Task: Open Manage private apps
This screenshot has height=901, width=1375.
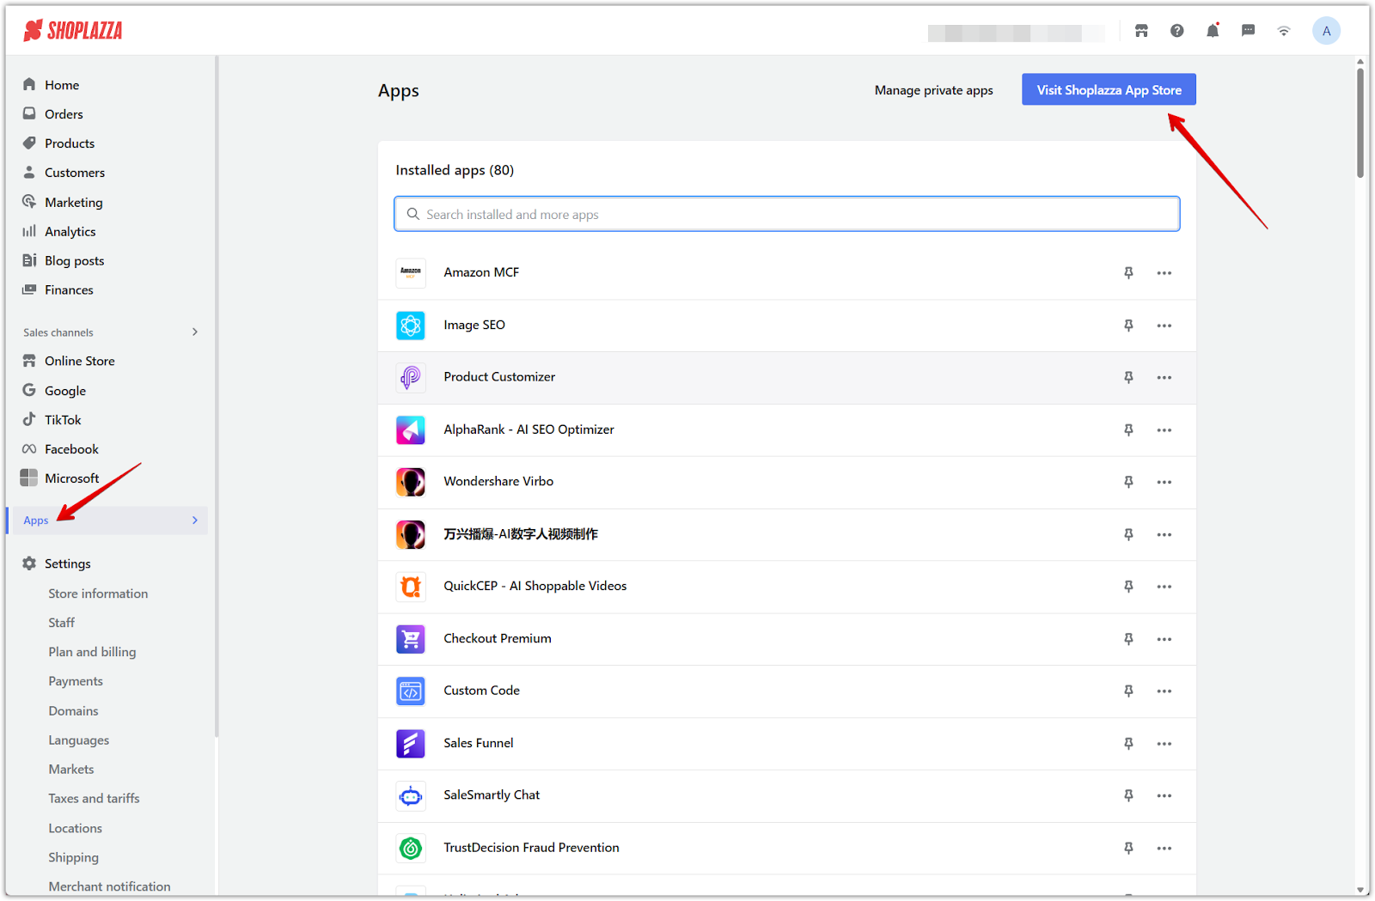Action: coord(933,90)
